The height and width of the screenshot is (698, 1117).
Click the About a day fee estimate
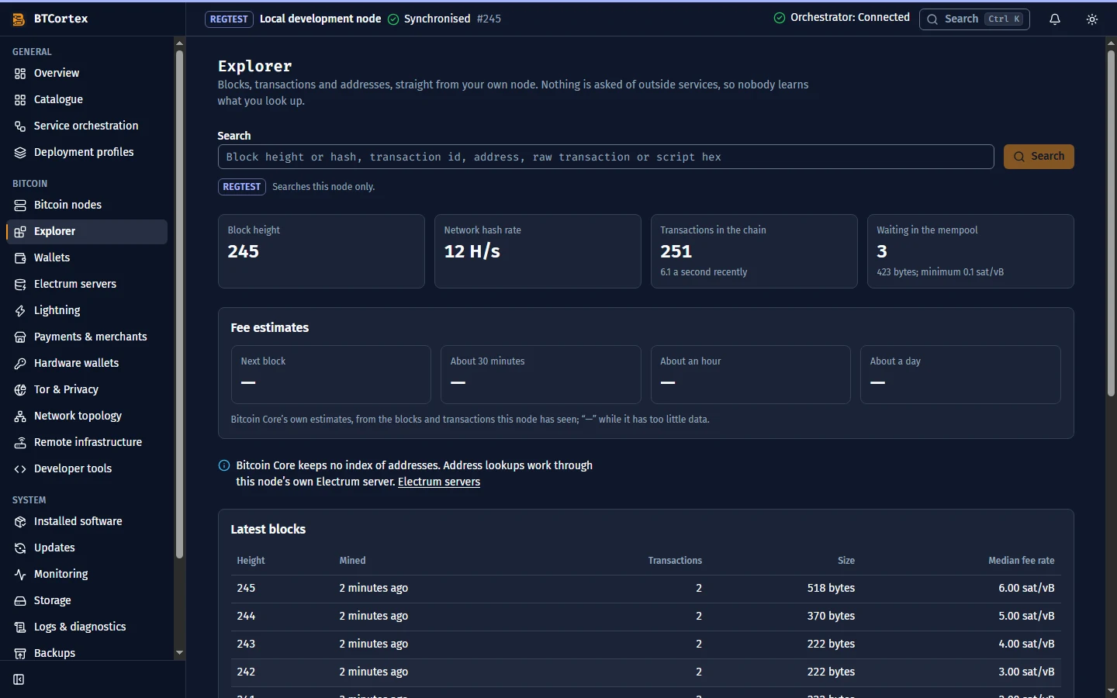pos(960,375)
